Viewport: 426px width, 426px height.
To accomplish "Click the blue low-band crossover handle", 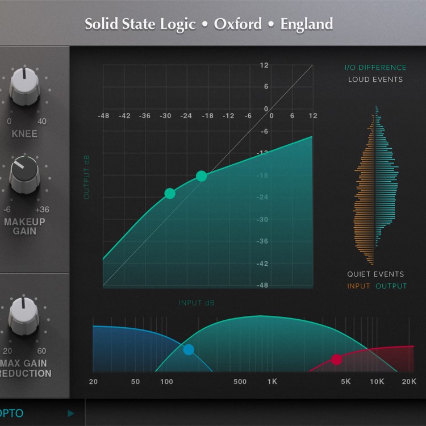I will coord(189,350).
